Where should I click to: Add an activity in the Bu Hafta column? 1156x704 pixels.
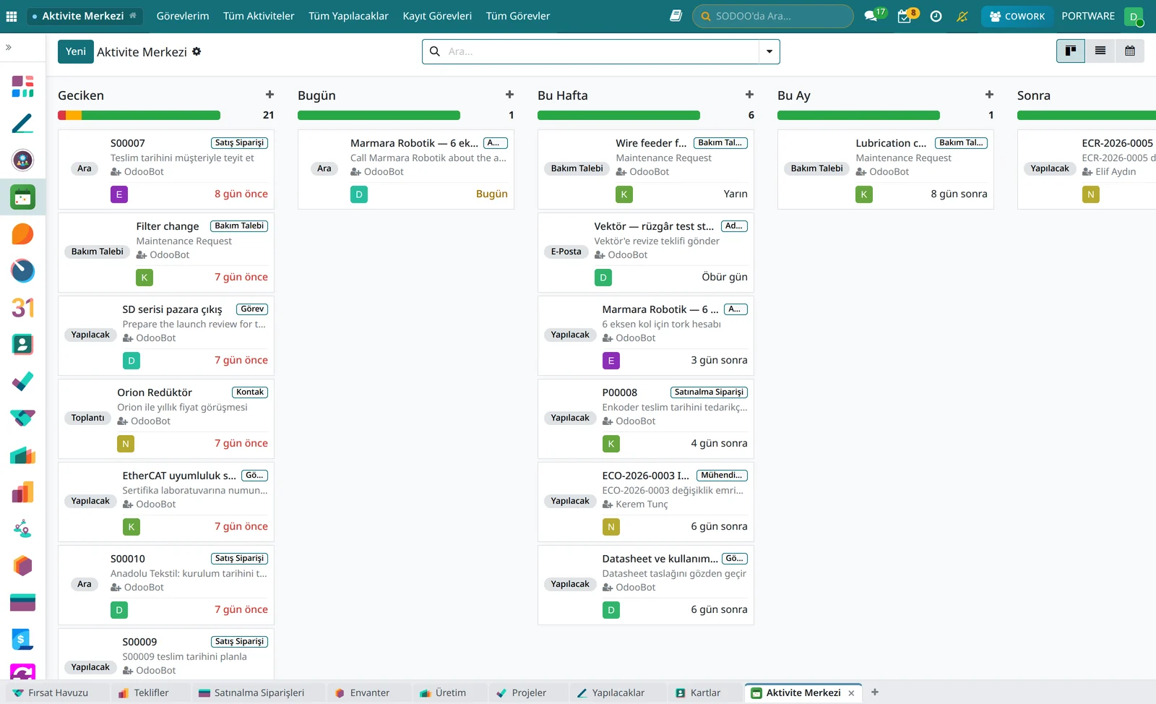749,95
